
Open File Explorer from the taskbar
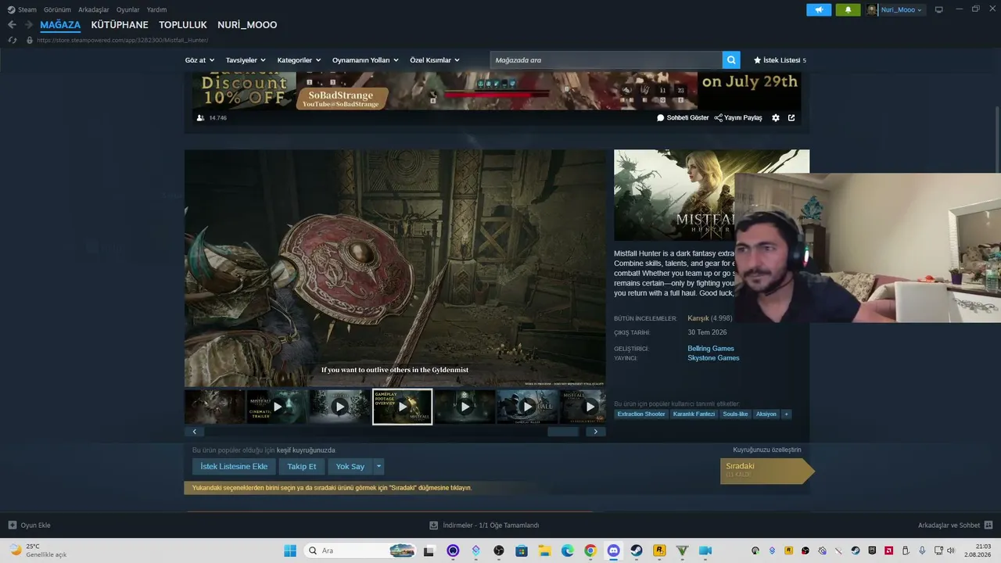[544, 550]
